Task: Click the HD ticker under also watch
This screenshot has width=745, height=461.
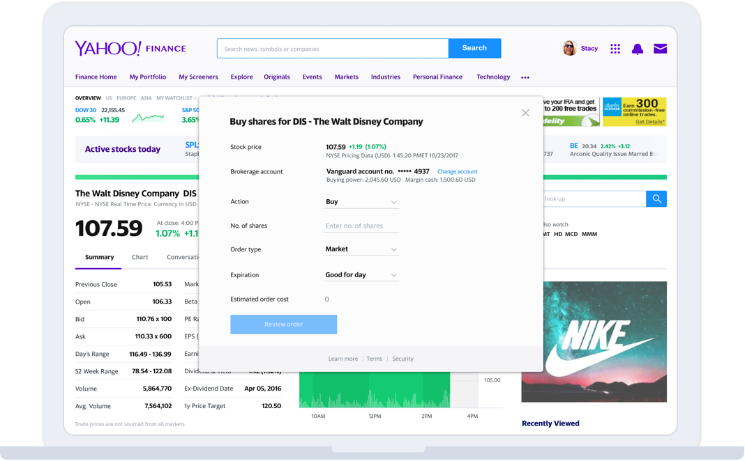Action: (x=558, y=234)
